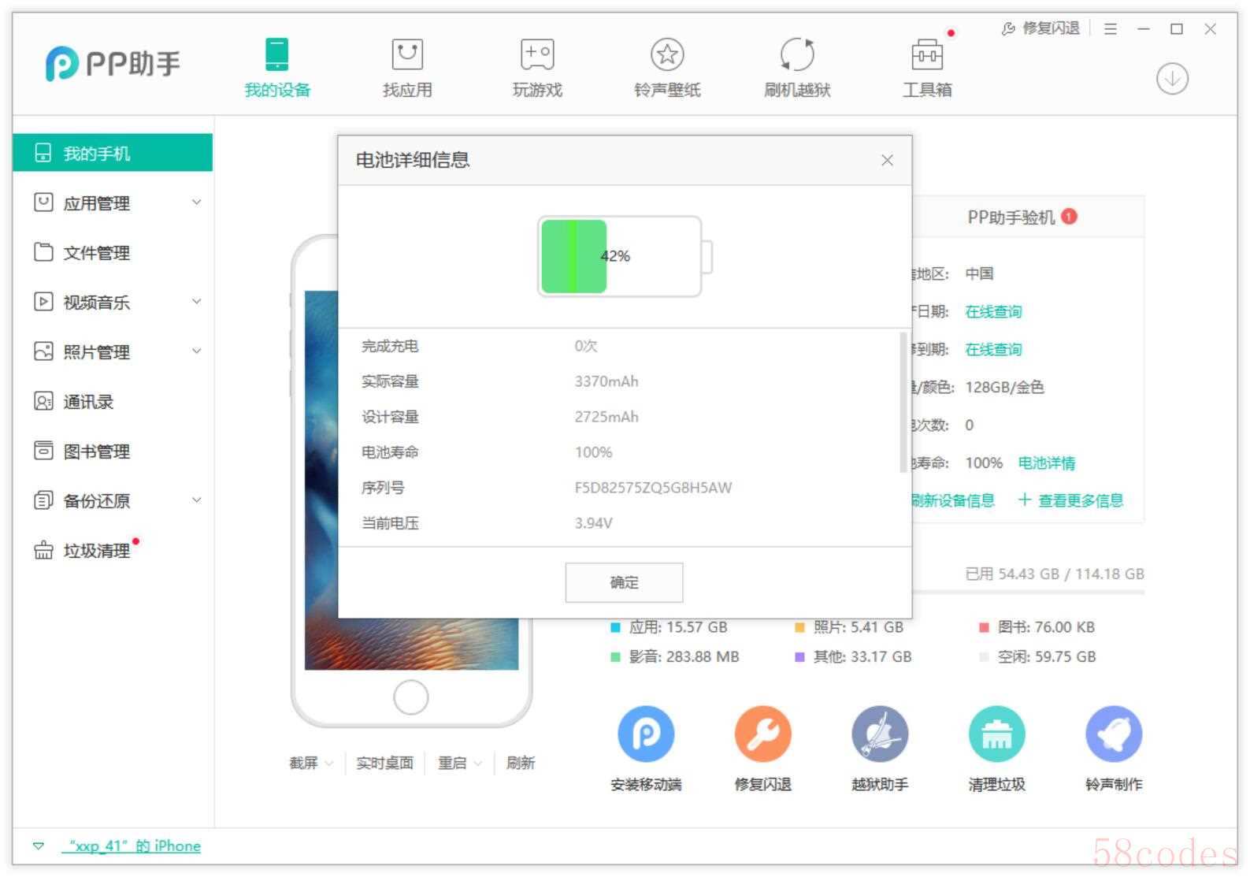Open the 我的设备 tab
The image size is (1250, 877).
277,69
